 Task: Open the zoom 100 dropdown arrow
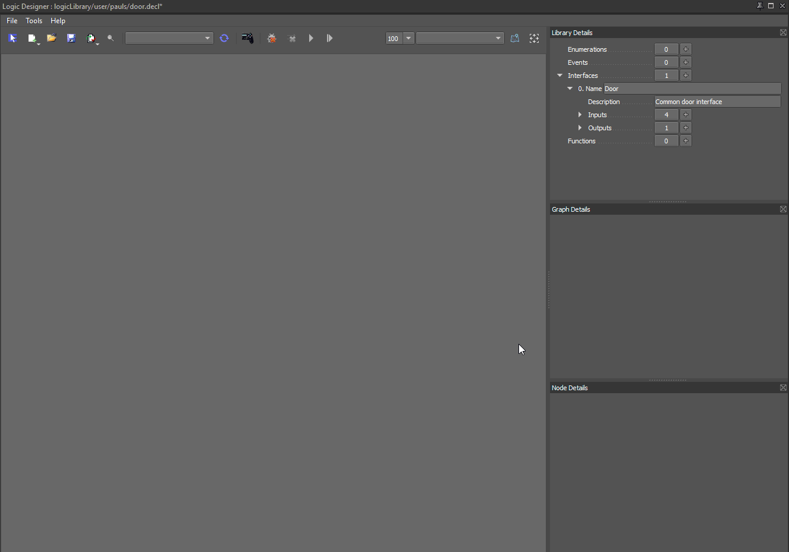pos(408,38)
